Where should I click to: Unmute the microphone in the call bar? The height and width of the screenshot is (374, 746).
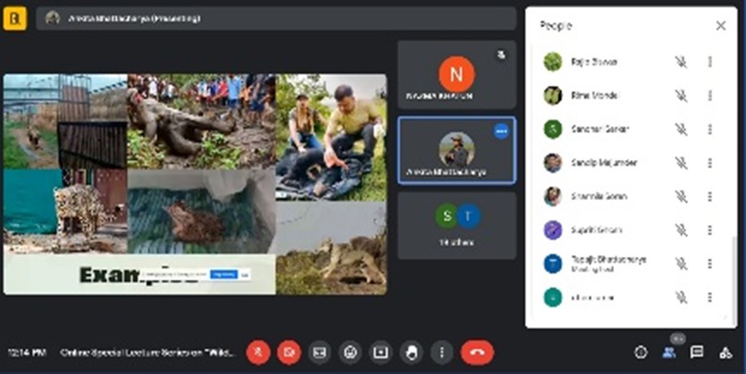[x=259, y=352]
